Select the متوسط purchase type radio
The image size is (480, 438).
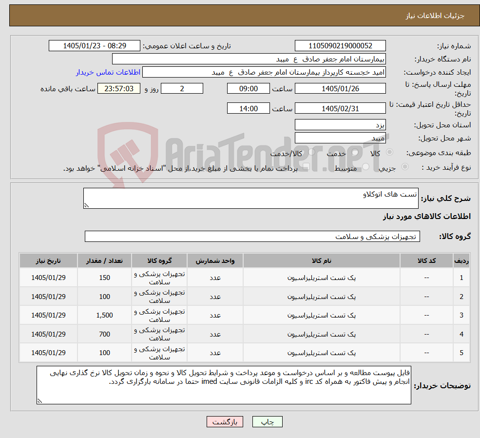(x=366, y=167)
